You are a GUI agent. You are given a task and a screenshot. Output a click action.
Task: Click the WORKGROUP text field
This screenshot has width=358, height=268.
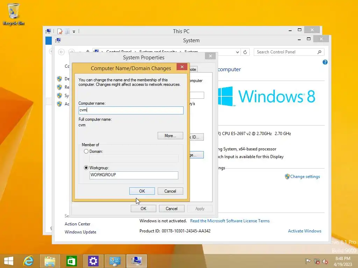click(x=134, y=175)
